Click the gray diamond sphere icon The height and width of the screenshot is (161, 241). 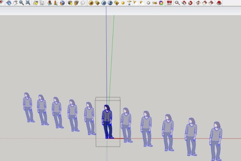point(148,3)
